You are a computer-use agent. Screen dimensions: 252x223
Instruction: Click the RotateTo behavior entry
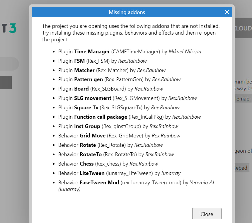116,154
